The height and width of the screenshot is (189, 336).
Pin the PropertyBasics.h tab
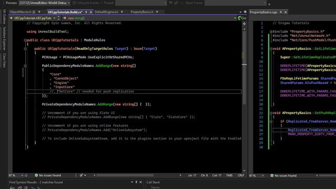pos(157,12)
